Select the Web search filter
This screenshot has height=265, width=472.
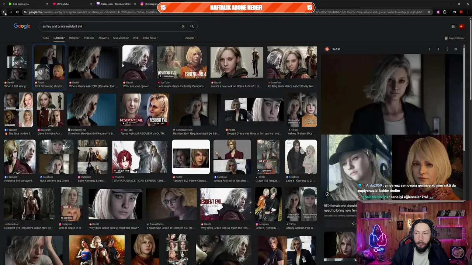[136, 38]
